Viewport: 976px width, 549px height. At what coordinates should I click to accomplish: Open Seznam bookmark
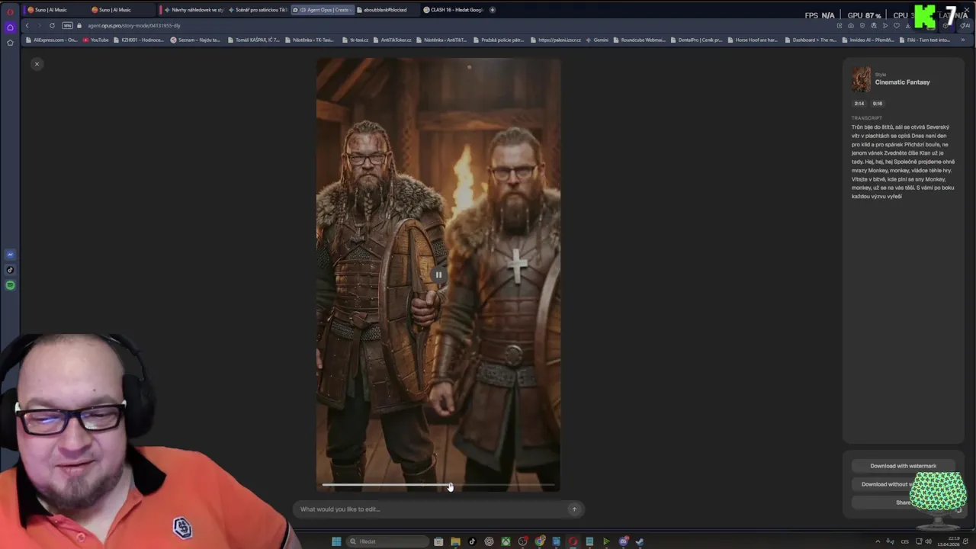(x=195, y=40)
